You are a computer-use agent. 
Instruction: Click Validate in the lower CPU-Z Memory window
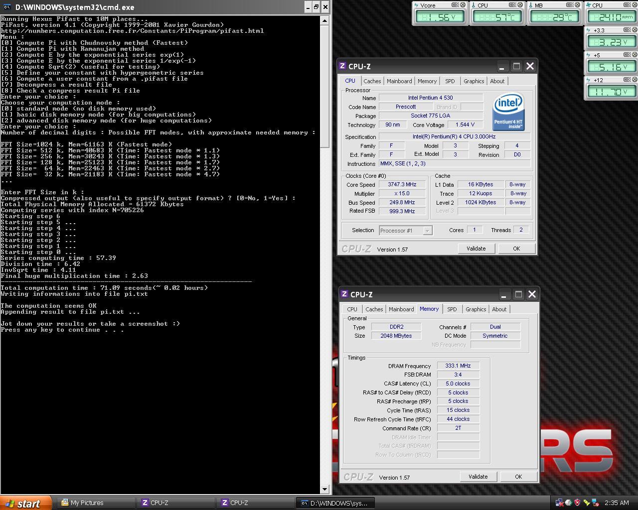[x=478, y=477]
